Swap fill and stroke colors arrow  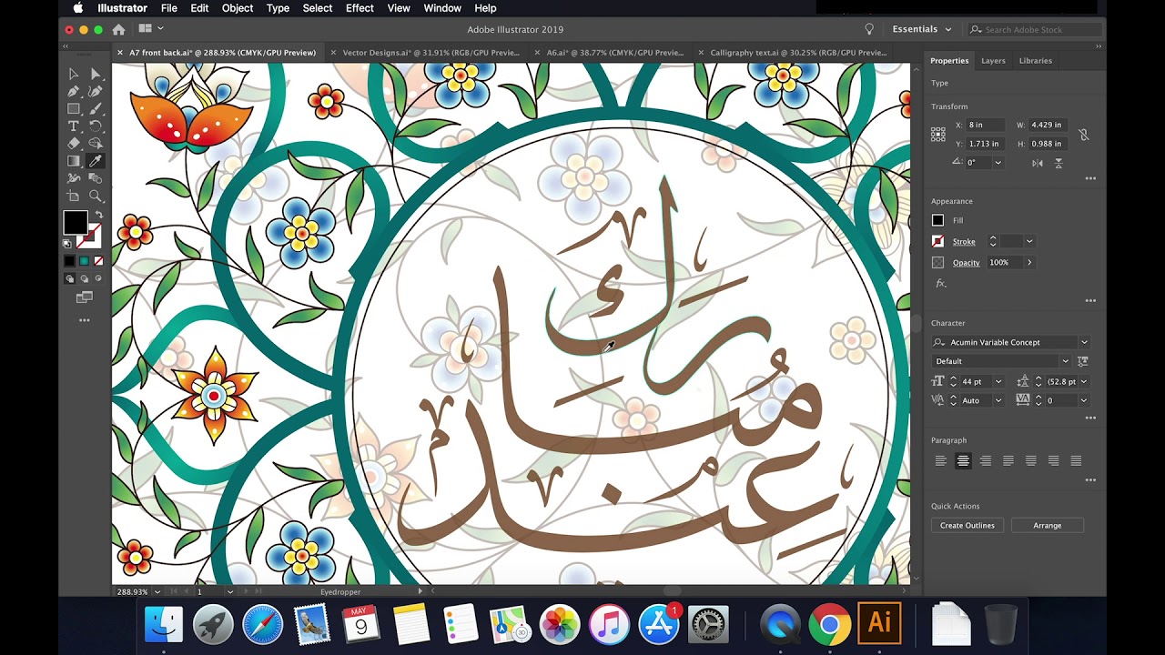click(98, 216)
